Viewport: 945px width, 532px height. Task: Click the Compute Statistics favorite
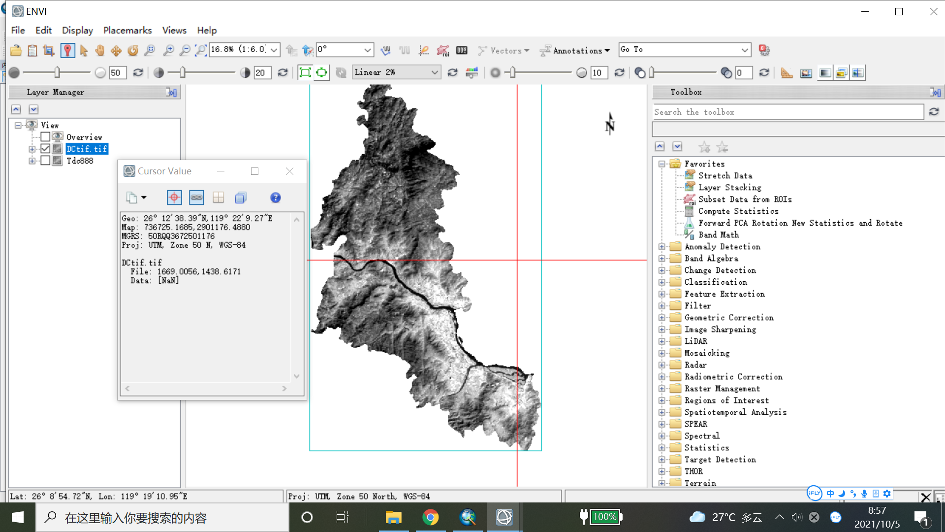[x=738, y=211]
